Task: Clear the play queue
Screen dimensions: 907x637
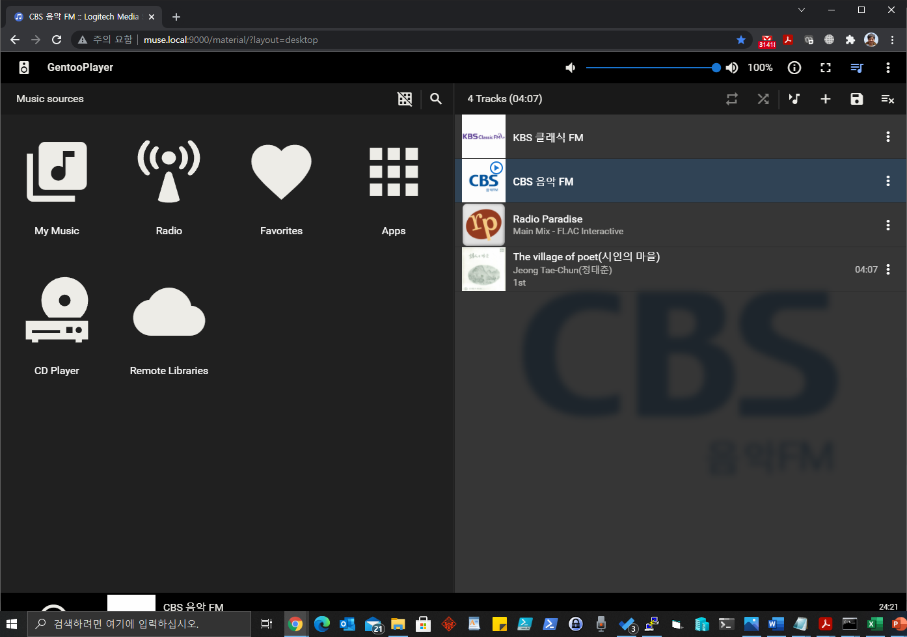Action: 888,99
